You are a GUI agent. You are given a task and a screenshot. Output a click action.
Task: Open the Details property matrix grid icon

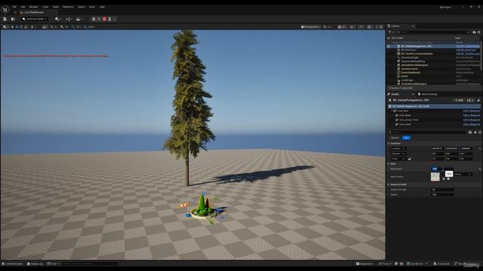pos(470,132)
